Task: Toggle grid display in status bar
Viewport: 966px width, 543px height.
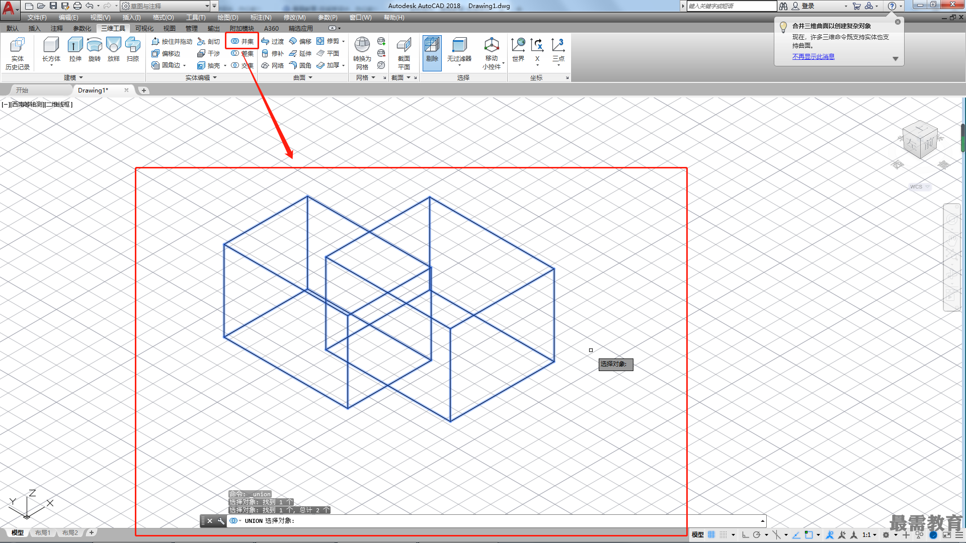Action: 711,534
